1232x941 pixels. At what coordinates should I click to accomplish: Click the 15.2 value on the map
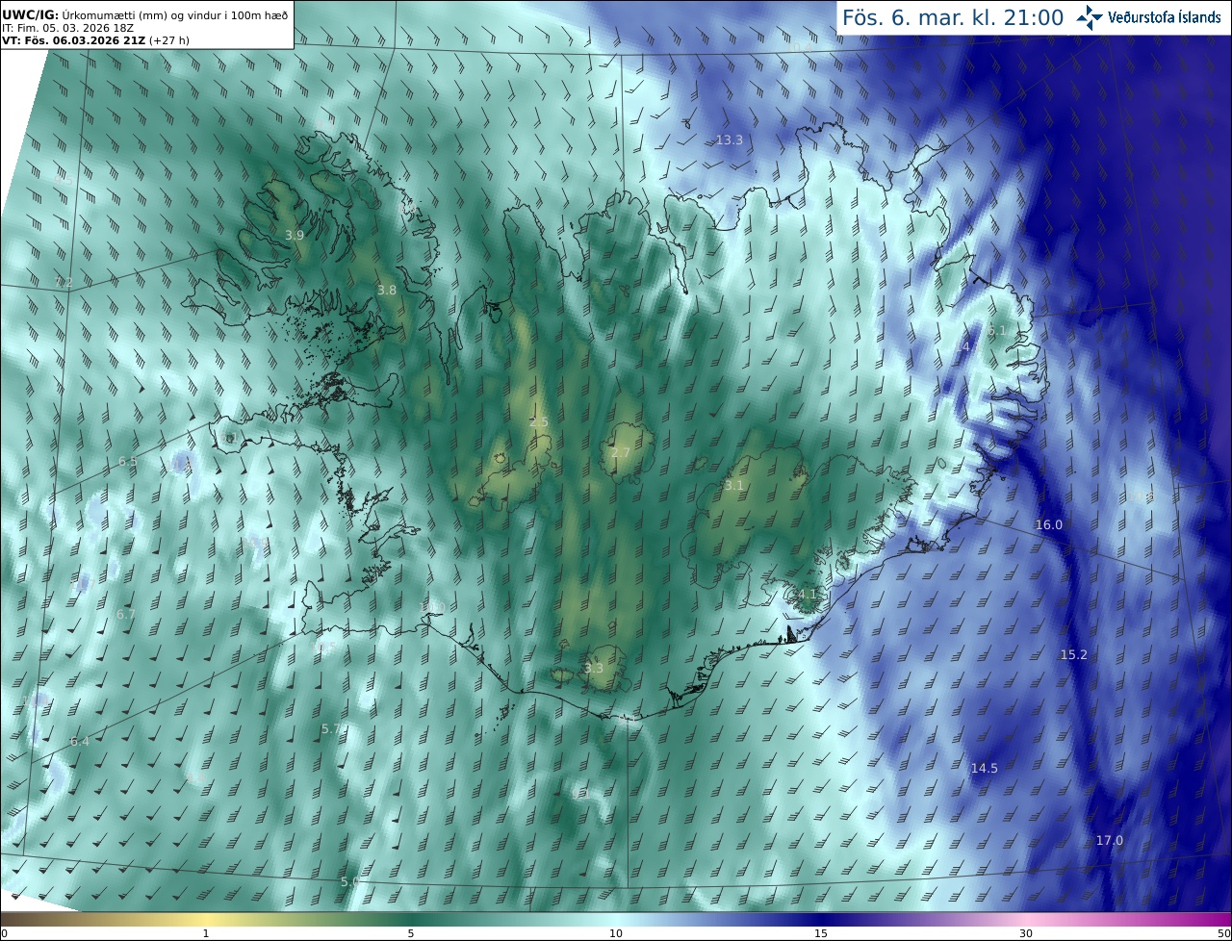pyautogui.click(x=1074, y=654)
